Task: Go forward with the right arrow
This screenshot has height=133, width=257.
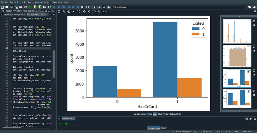Action: 109,7
